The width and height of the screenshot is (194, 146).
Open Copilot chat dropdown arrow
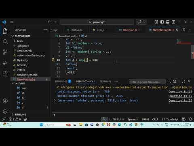pyautogui.click(x=144, y=22)
